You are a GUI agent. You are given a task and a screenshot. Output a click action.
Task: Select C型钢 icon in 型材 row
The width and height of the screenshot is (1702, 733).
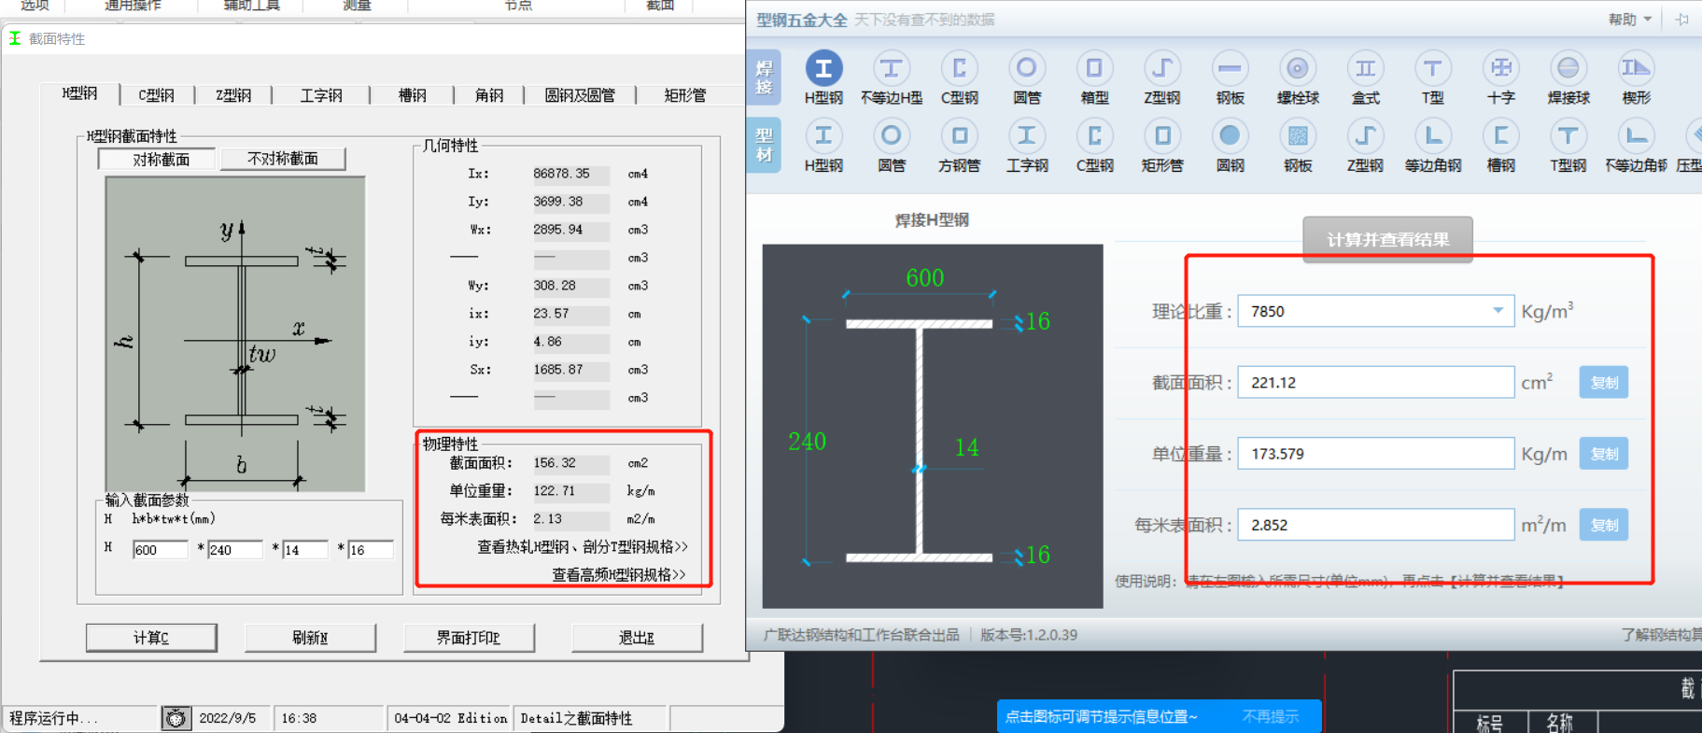click(1094, 136)
